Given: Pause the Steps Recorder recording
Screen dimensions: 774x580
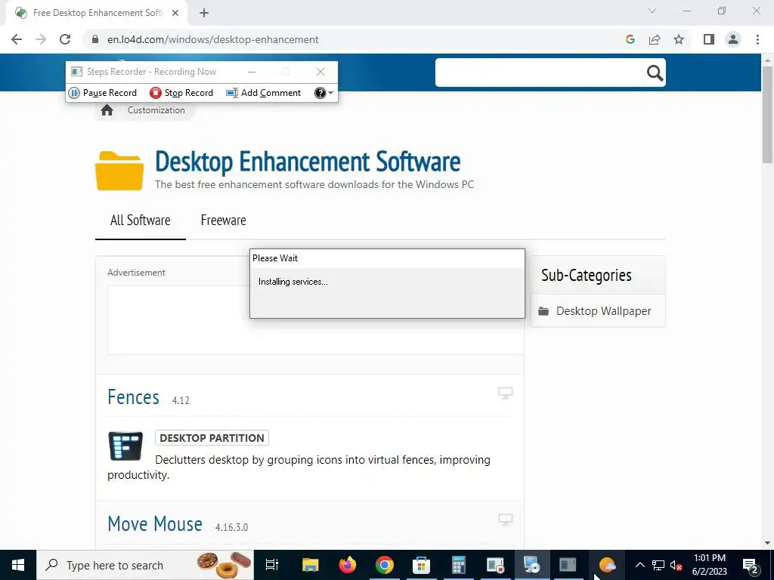Looking at the screenshot, I should [103, 93].
